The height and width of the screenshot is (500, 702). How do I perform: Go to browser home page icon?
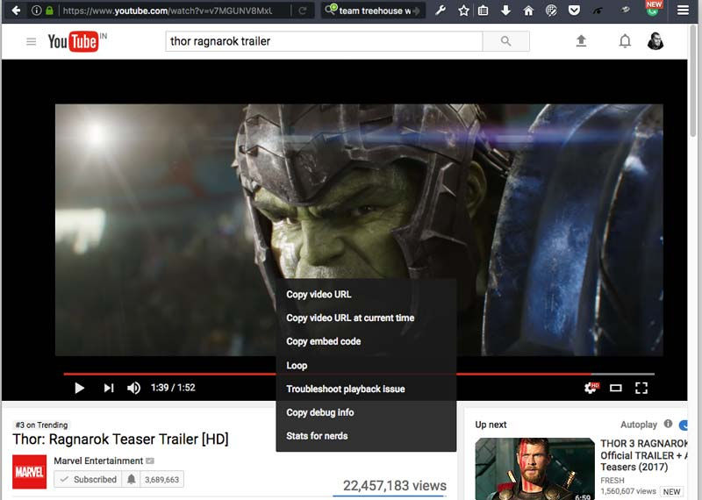[x=528, y=11]
